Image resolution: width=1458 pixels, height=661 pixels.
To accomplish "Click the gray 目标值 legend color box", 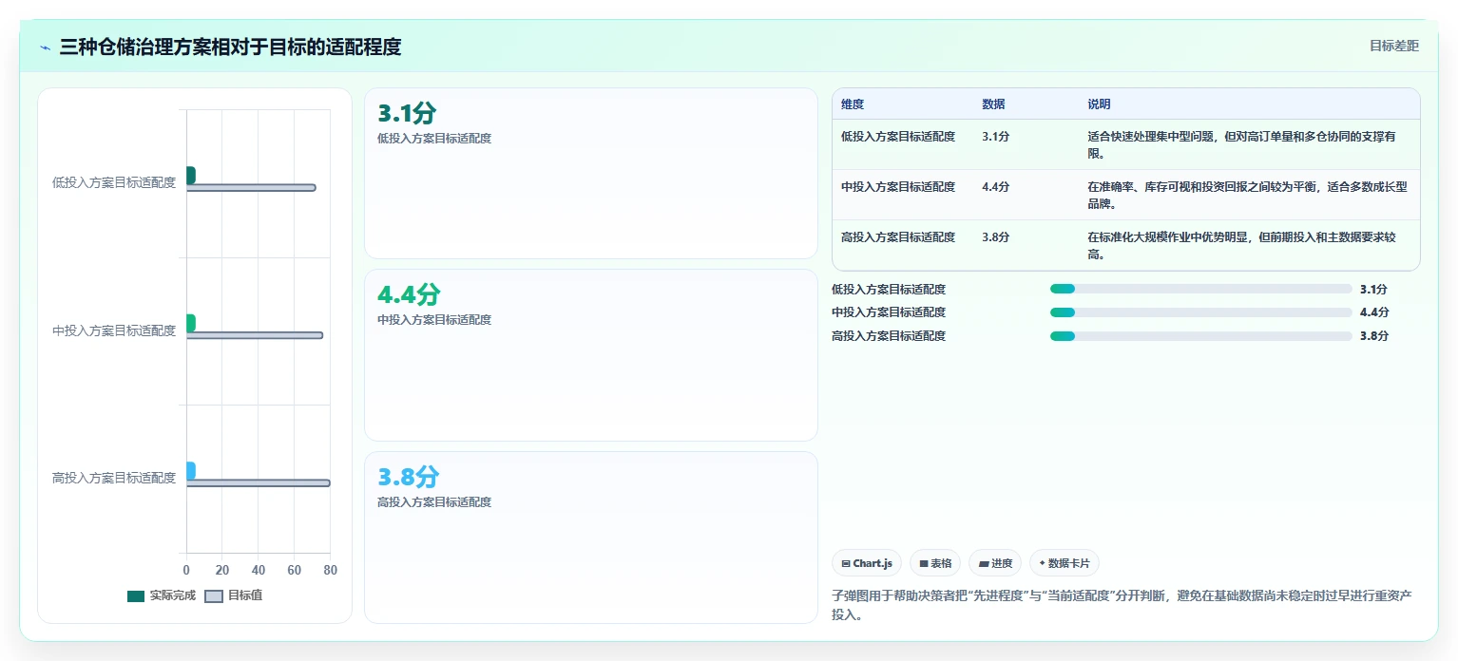I will 214,596.
